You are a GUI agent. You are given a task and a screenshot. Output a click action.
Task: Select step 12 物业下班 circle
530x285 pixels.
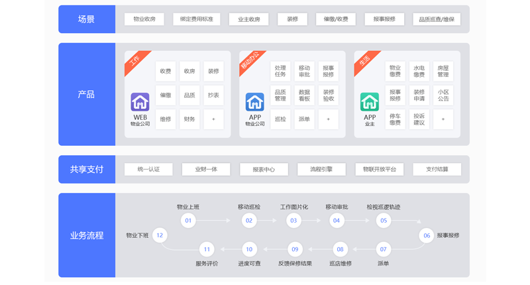(160, 235)
